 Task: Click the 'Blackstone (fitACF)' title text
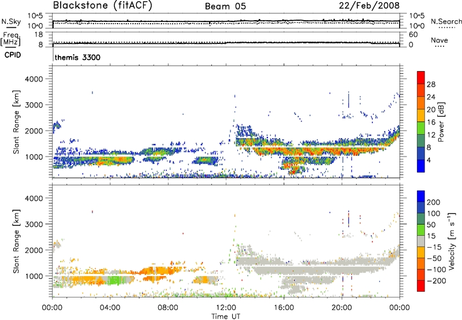pos(103,6)
